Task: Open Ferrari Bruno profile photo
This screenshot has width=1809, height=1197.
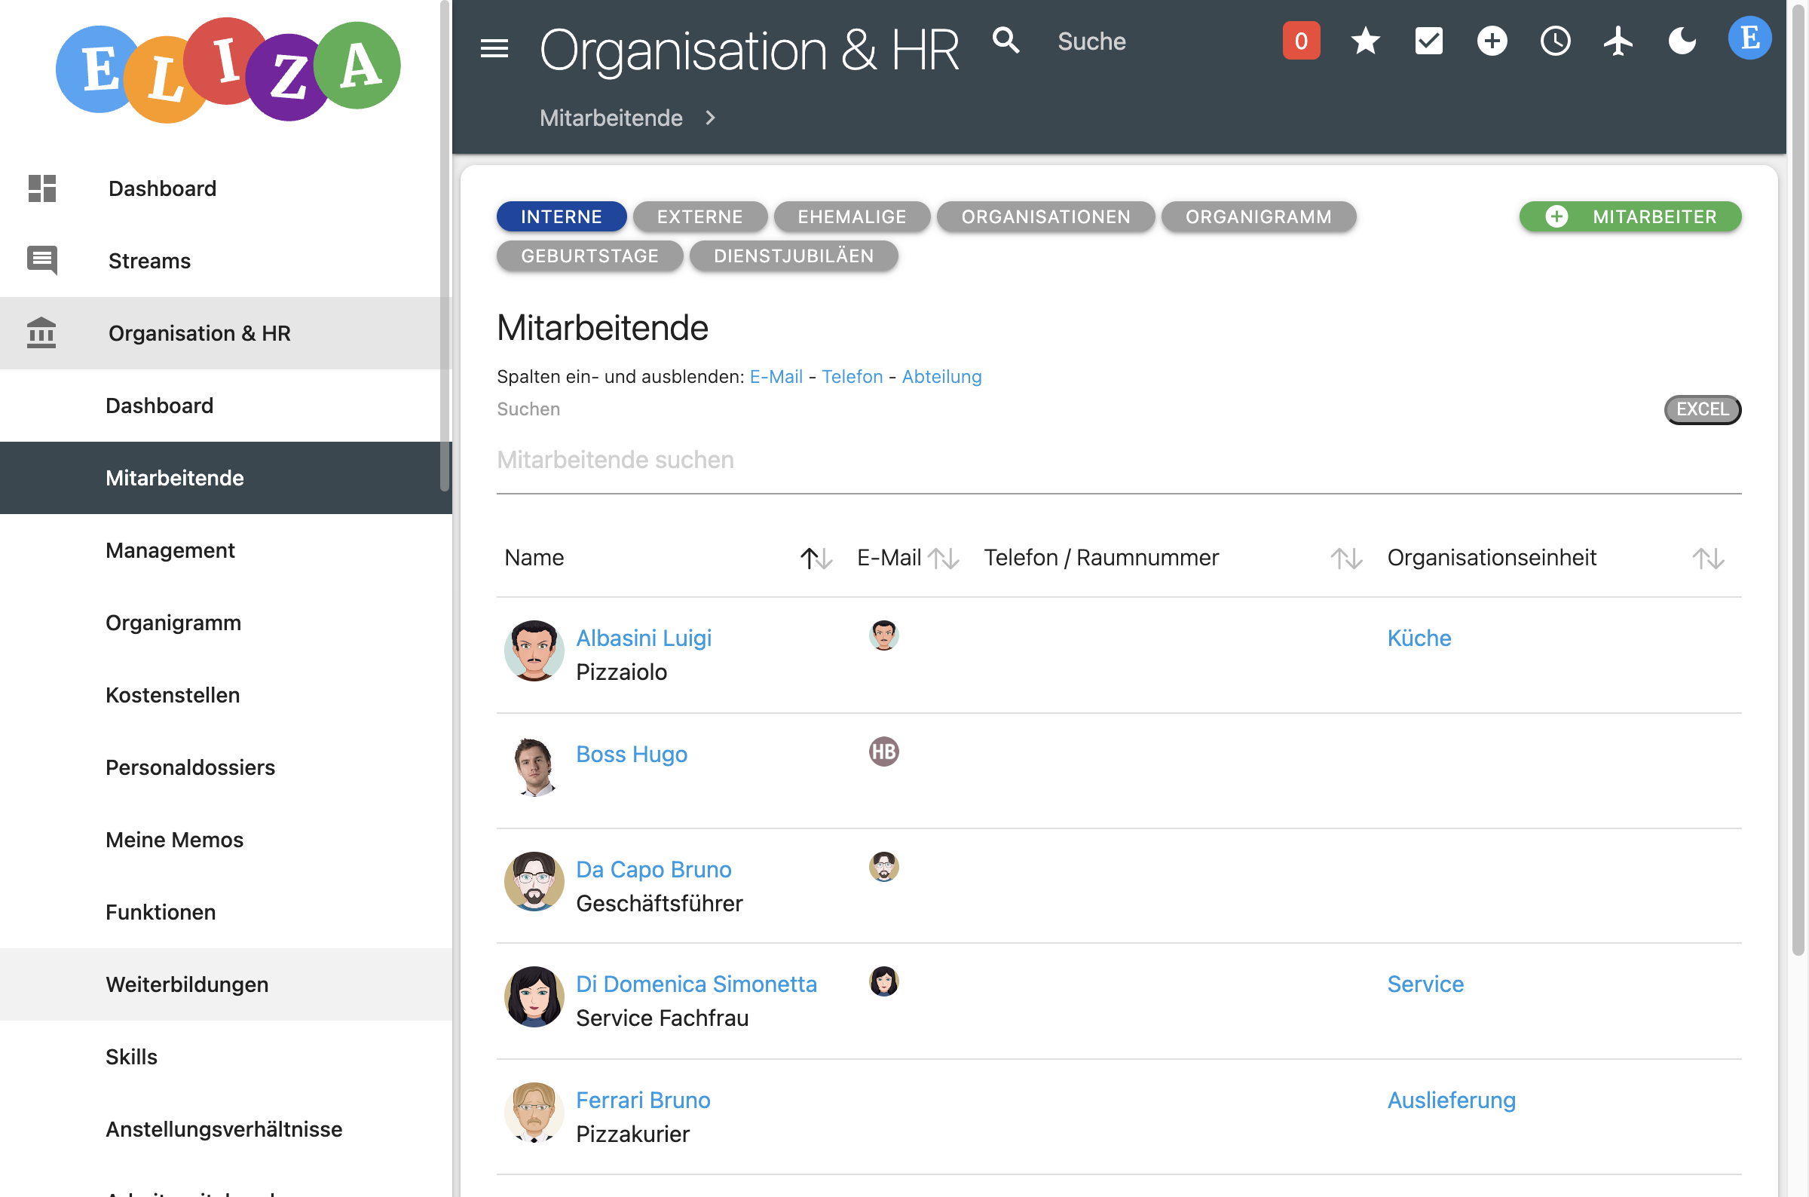Action: click(x=534, y=1113)
